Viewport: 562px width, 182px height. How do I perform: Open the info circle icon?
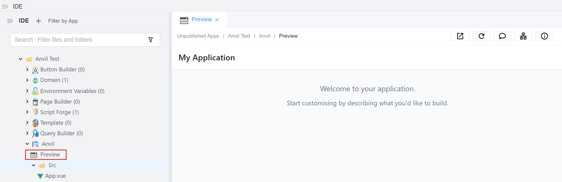[x=544, y=36]
